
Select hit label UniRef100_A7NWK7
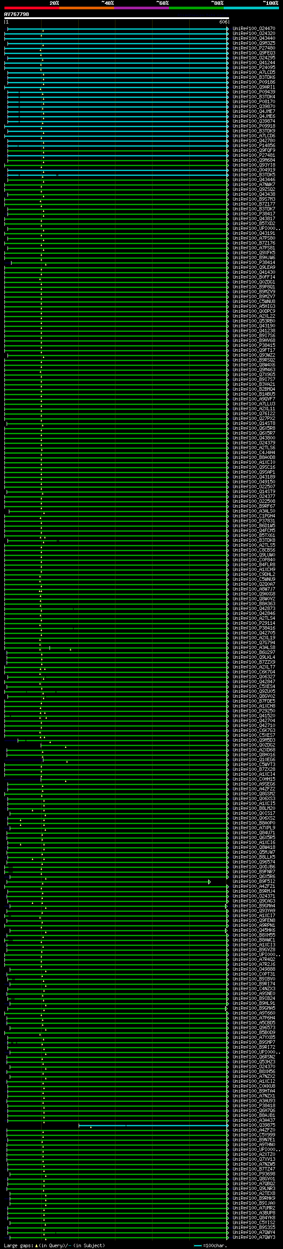click(x=254, y=185)
